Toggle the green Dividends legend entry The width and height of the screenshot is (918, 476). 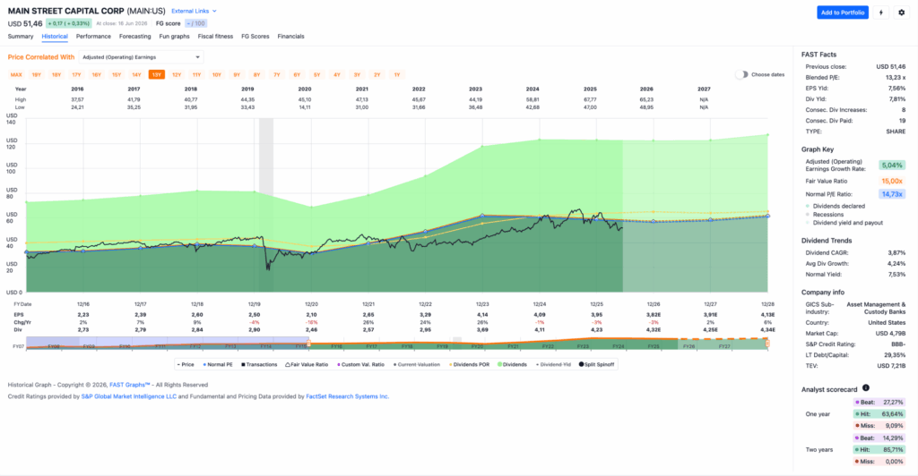[512, 364]
